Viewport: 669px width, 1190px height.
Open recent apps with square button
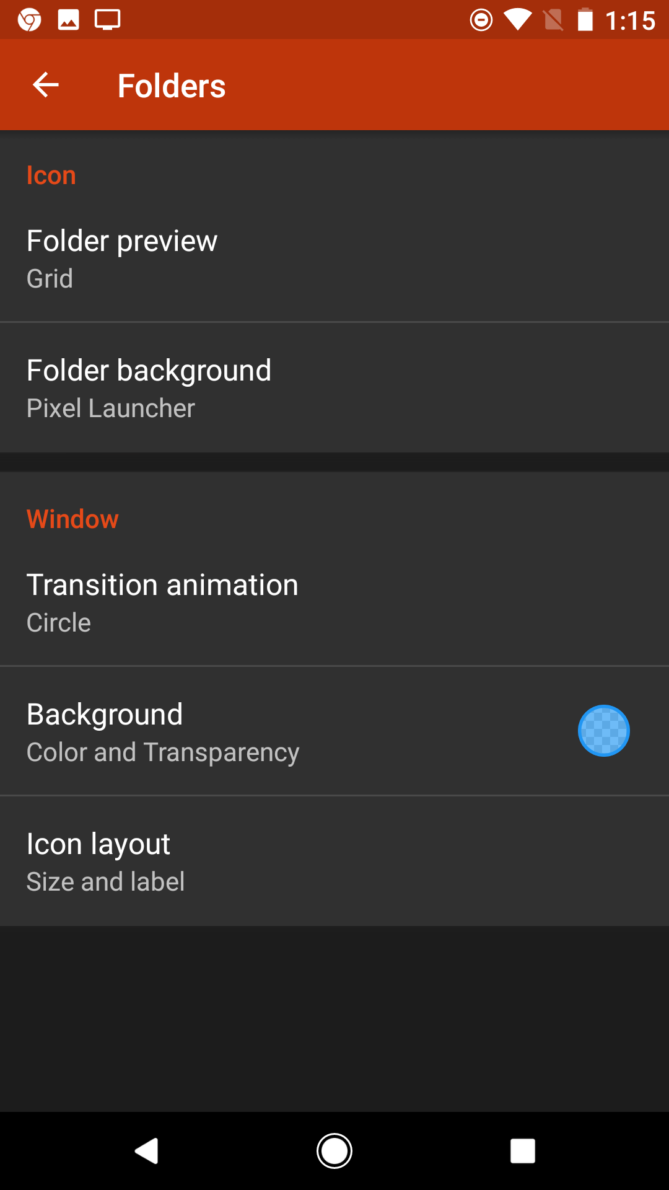522,1151
